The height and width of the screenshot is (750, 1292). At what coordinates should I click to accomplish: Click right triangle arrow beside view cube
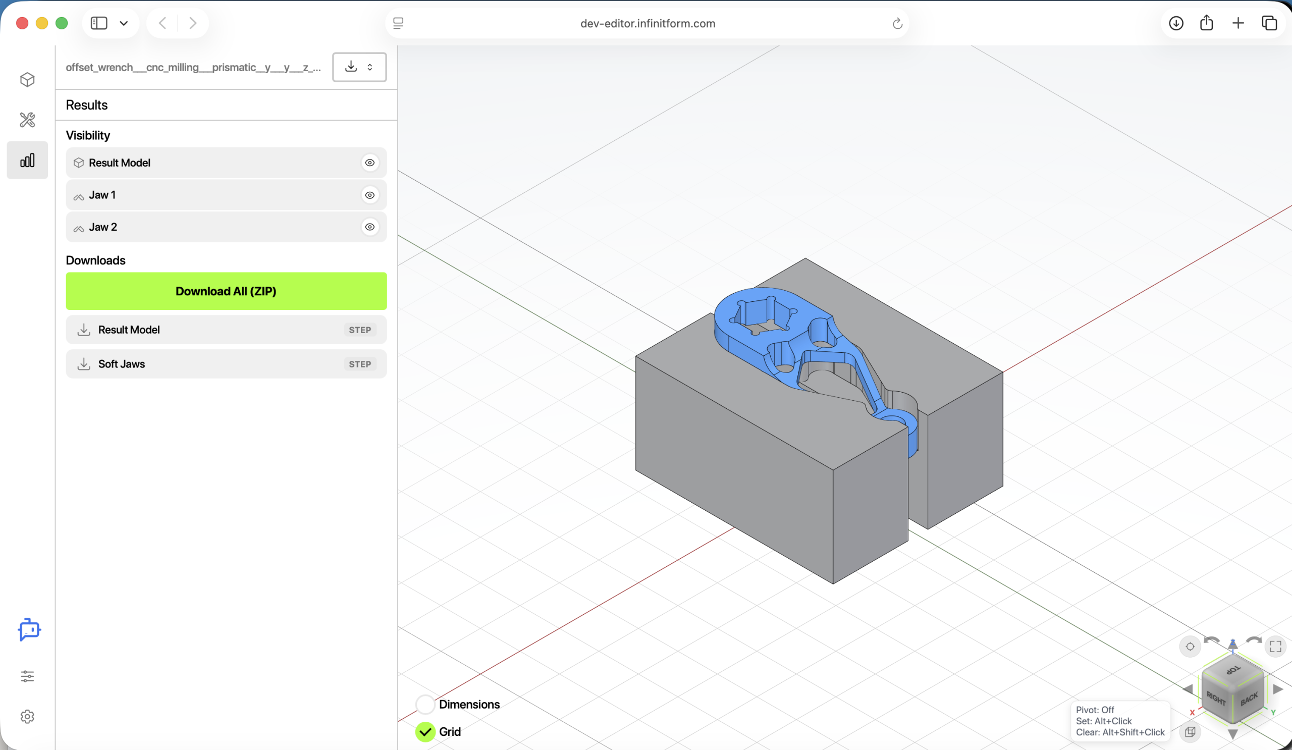point(1278,689)
